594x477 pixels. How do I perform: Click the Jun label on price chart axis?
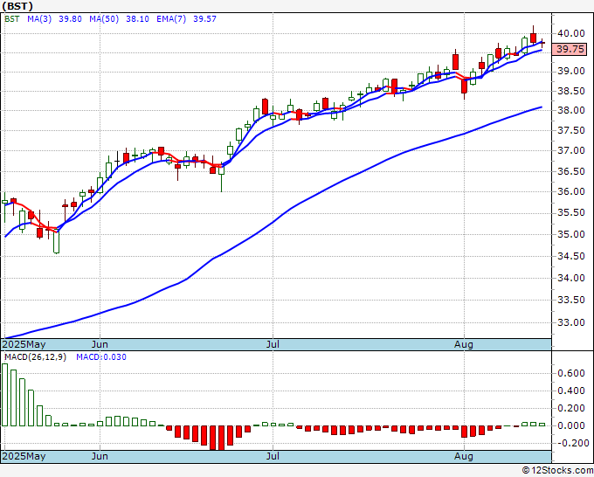100,344
